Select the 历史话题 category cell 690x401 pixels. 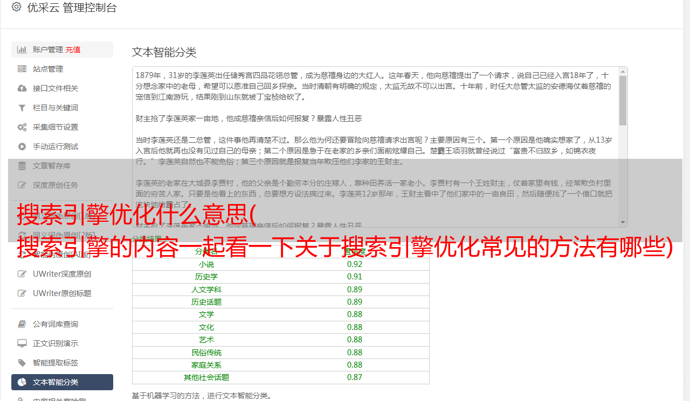pos(206,302)
